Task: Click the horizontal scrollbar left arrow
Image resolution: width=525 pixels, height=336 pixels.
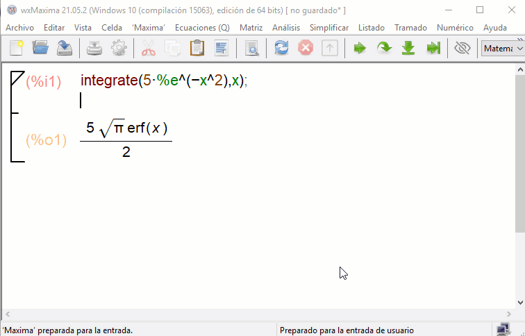Action: [8, 314]
